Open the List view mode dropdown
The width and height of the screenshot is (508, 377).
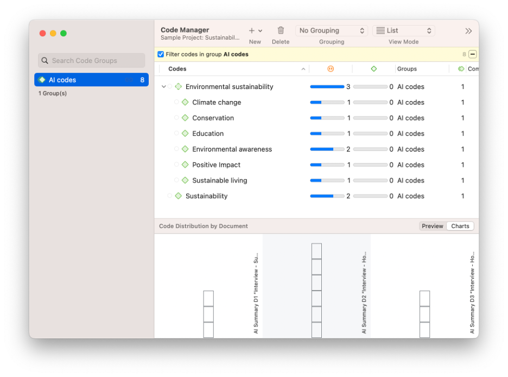pos(404,31)
